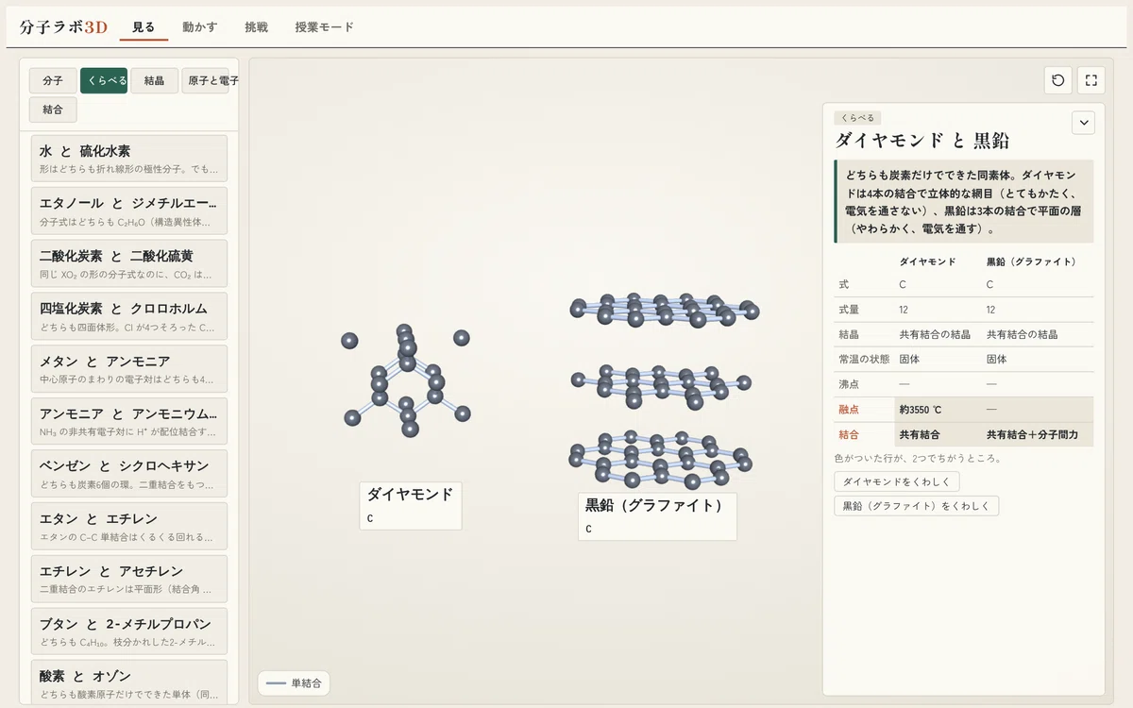Open the メタン と アンモニア comparison
1133x708 pixels.
coord(130,369)
